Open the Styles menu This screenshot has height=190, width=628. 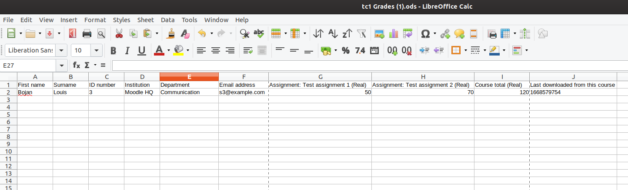121,20
